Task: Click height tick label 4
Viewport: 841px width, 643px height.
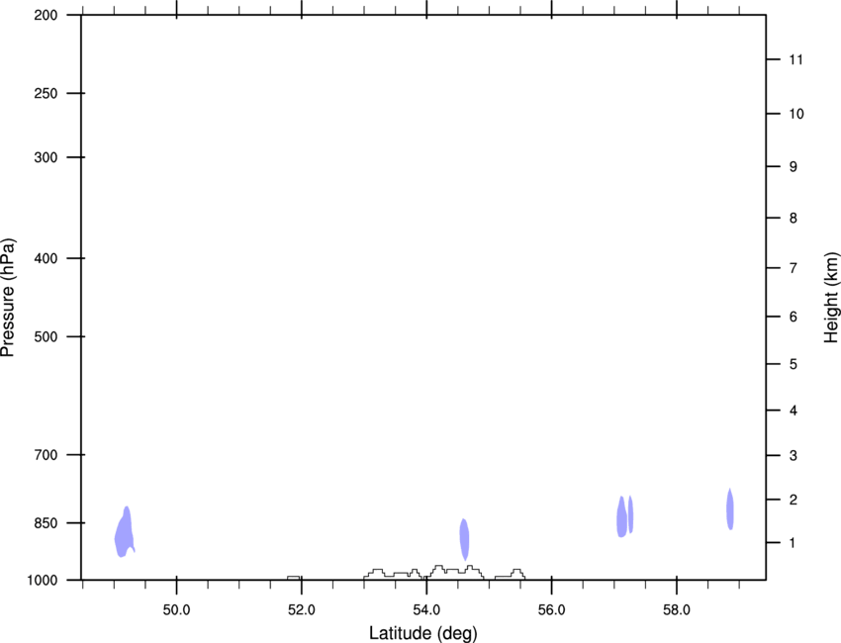Action: pyautogui.click(x=793, y=411)
